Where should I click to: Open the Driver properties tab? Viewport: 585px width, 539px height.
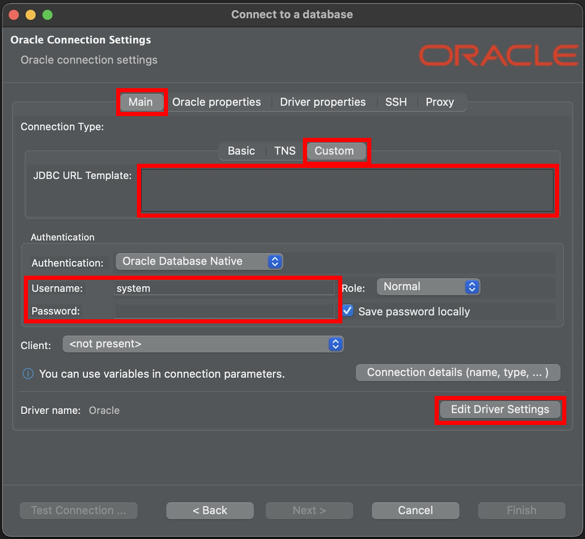pyautogui.click(x=323, y=102)
